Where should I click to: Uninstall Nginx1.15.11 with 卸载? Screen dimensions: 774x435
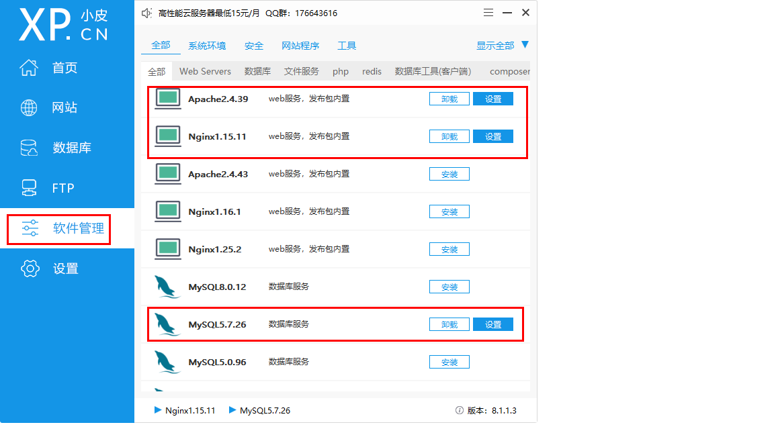449,136
